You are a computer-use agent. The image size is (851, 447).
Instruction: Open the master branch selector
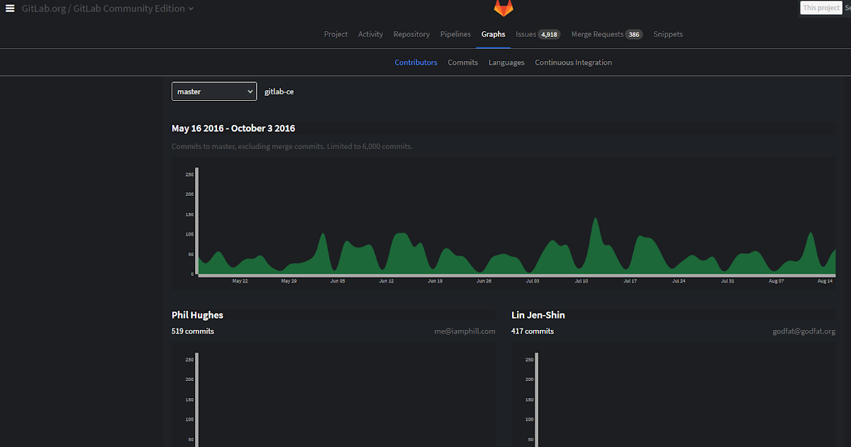pos(214,92)
